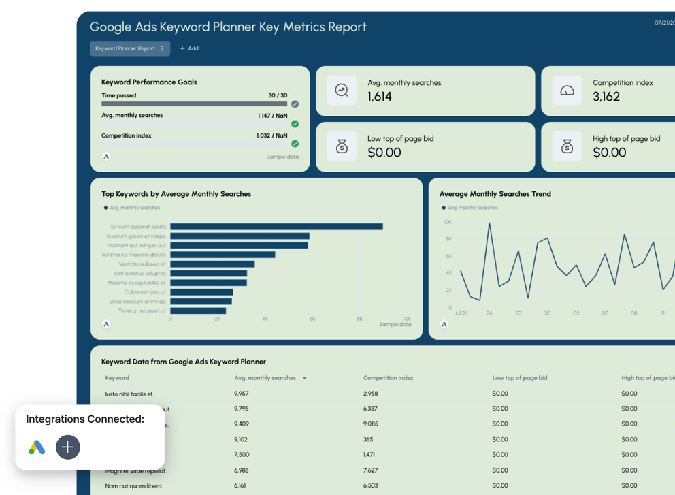Click the Veritatis nulla ea sit bar label
675x495 pixels.
click(x=142, y=264)
